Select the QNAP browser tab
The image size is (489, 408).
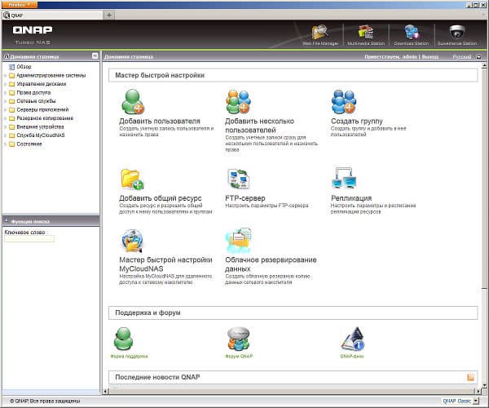coord(52,15)
